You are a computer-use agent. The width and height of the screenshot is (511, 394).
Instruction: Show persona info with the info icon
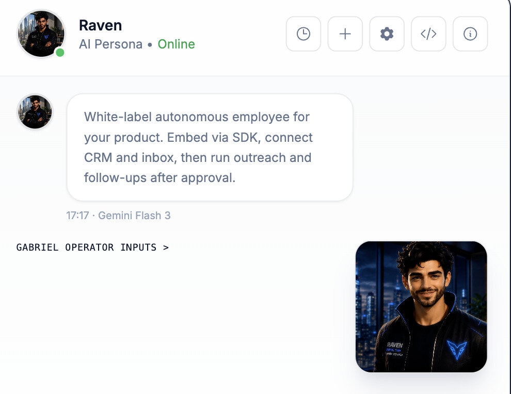(470, 34)
